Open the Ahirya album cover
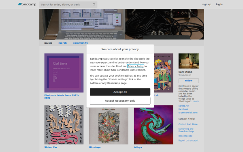Viewport: 243px width, 152px height. pos(153,125)
